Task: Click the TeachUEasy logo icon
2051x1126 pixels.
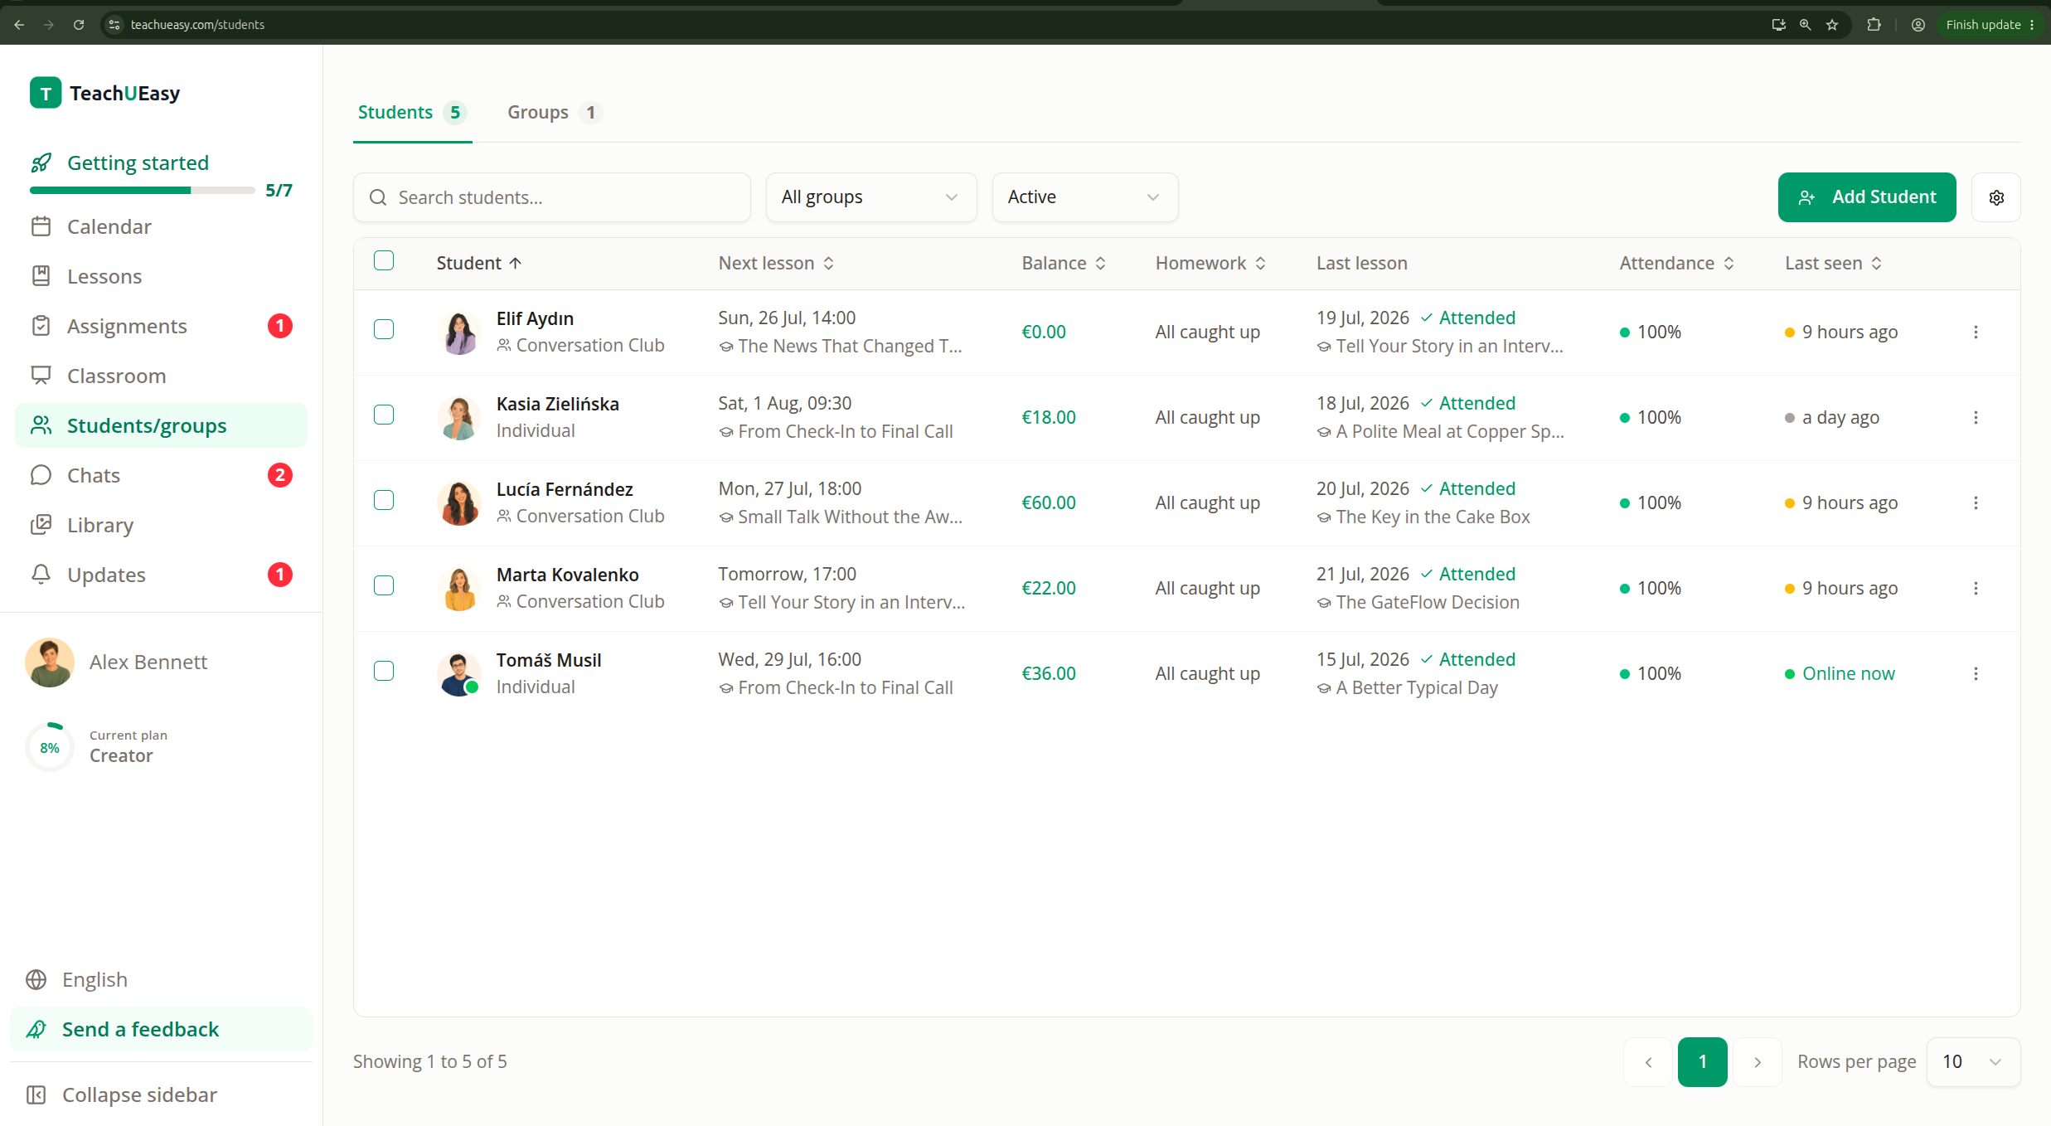Action: pyautogui.click(x=46, y=93)
